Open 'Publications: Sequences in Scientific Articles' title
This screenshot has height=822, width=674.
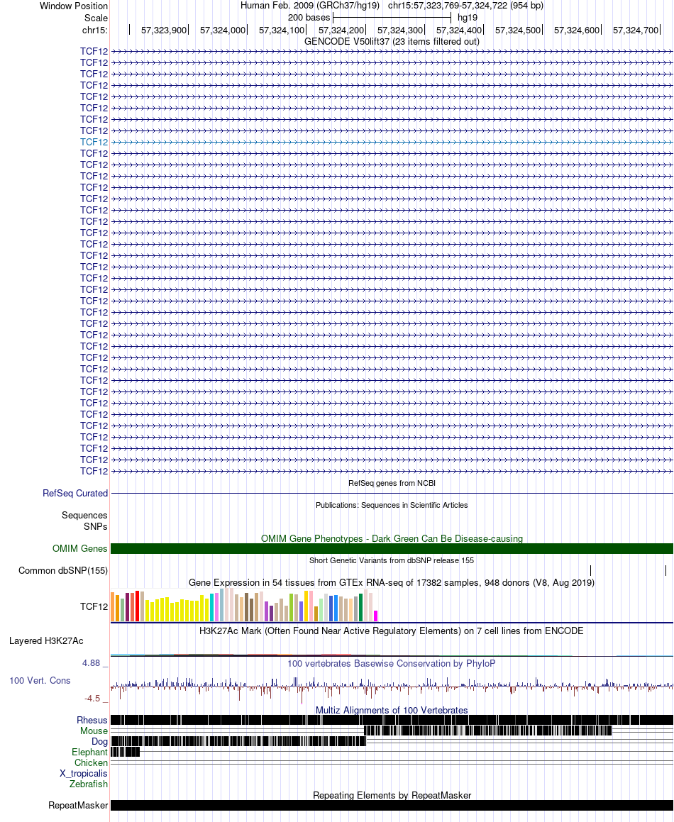click(x=392, y=505)
